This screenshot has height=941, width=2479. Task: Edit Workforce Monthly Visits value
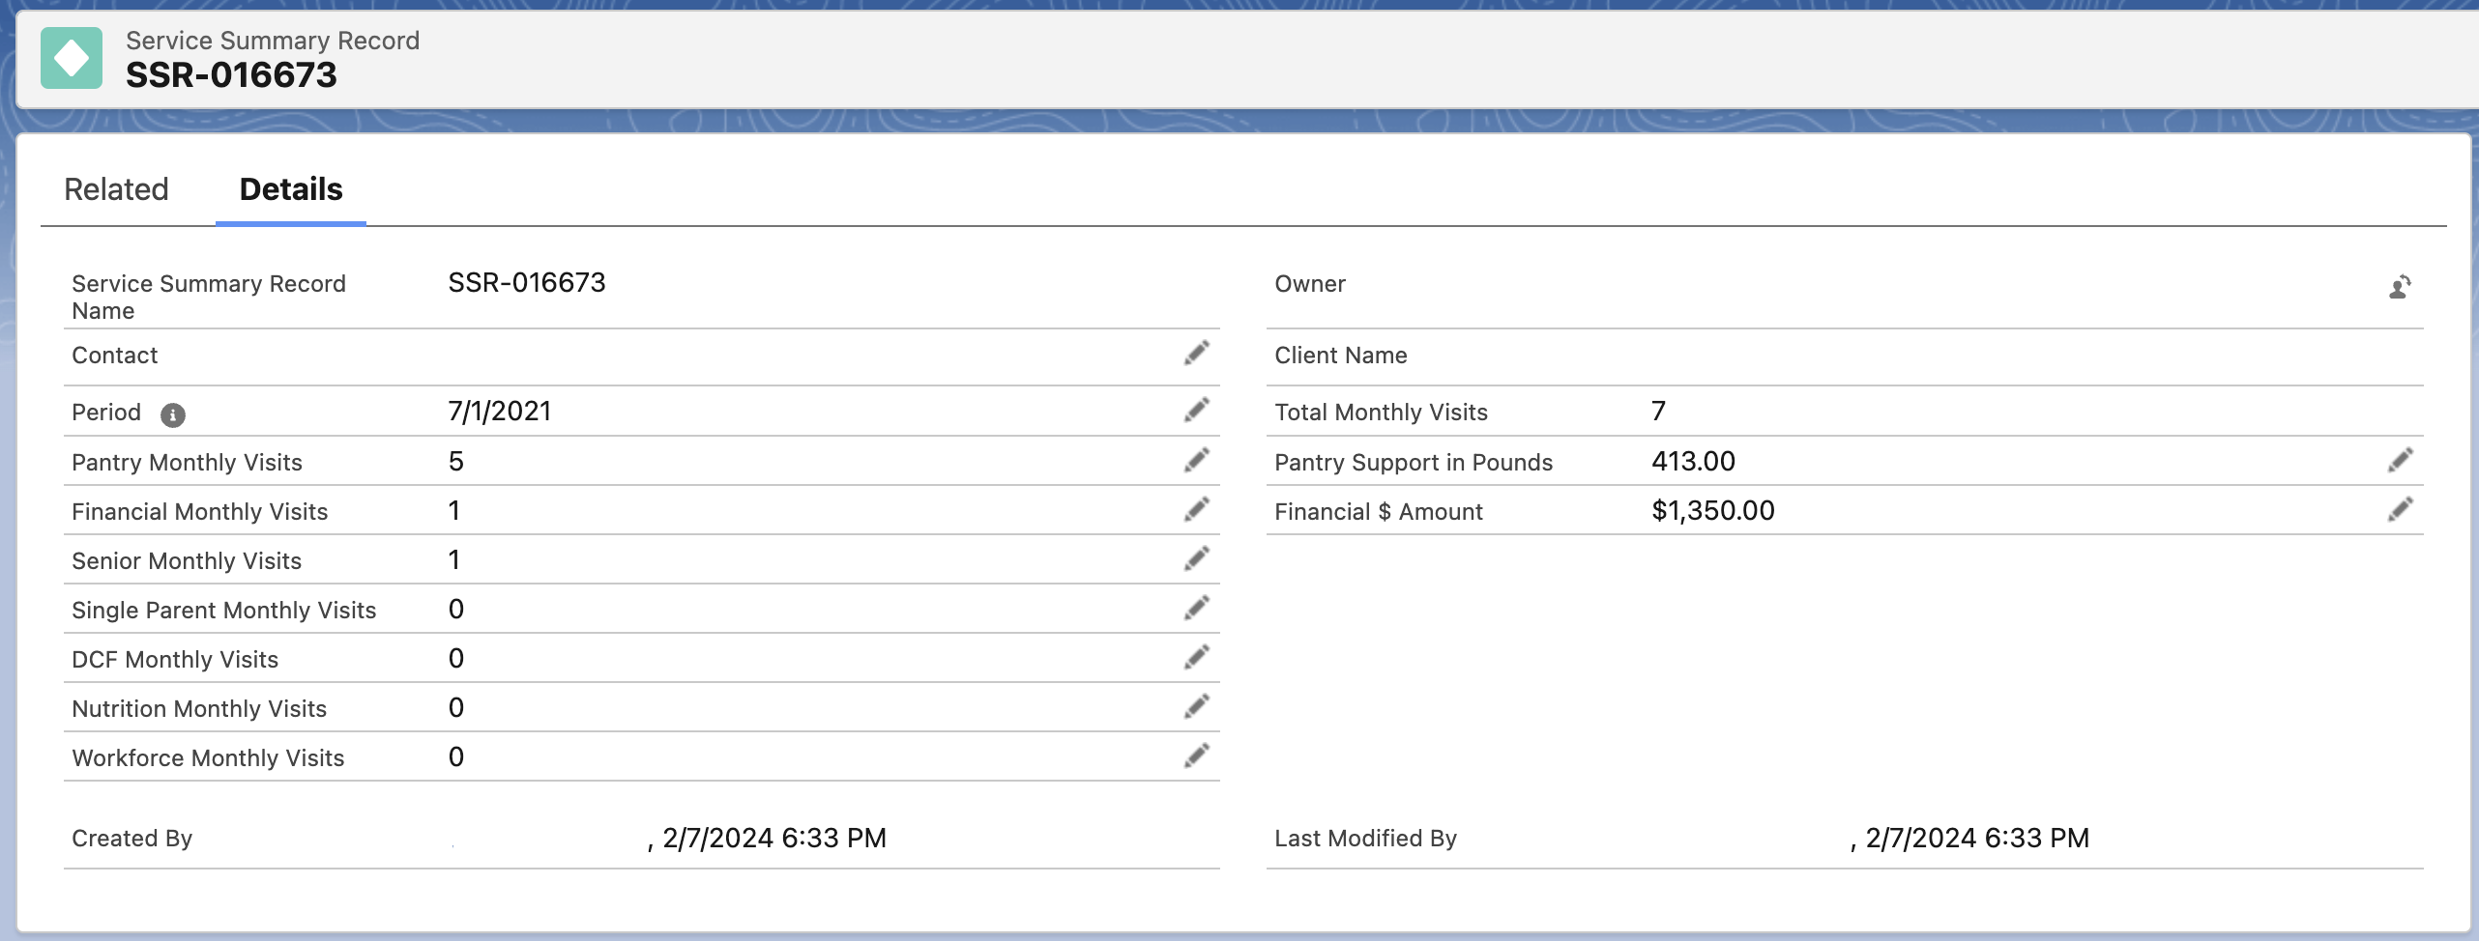click(1198, 756)
